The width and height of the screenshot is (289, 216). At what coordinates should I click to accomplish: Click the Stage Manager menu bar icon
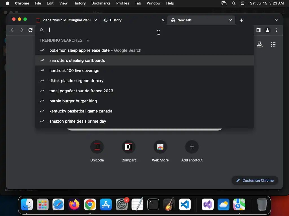click(x=224, y=3)
